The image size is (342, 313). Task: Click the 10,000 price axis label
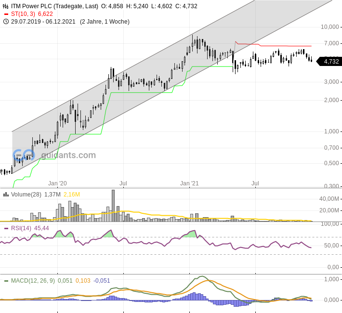coord(330,27)
